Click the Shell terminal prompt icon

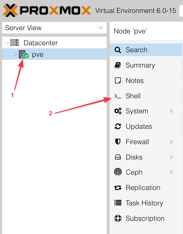pos(118,96)
